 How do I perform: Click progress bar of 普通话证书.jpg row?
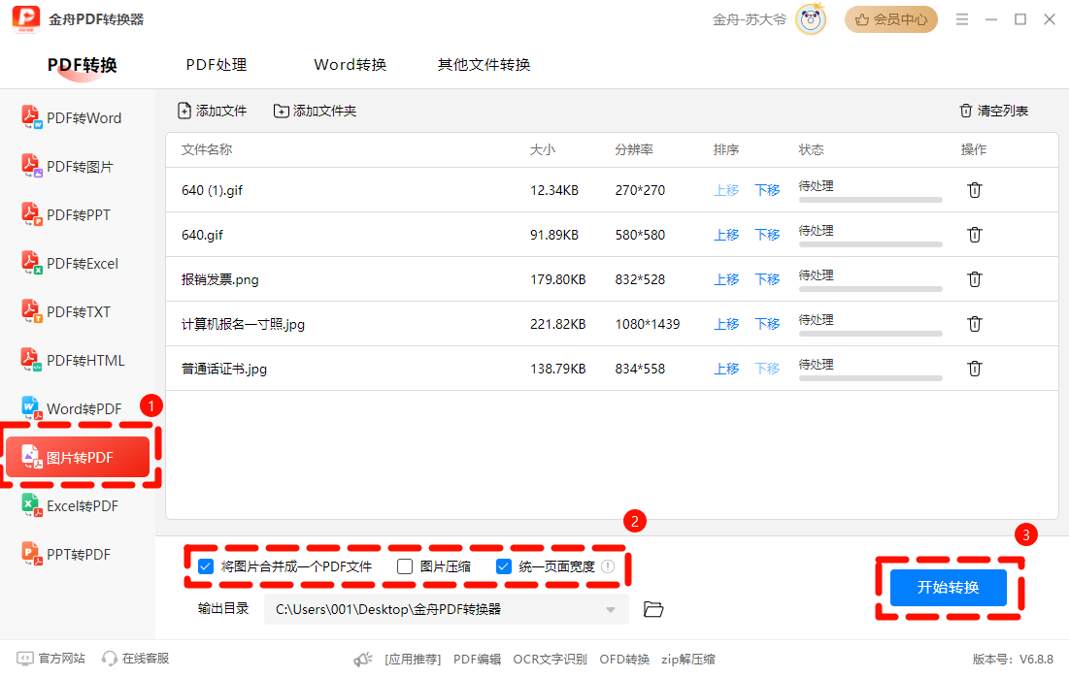[871, 379]
